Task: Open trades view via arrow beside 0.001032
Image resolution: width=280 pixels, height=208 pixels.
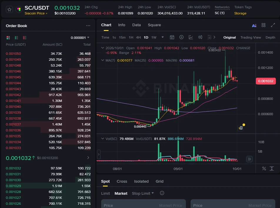Action: [x=88, y=158]
